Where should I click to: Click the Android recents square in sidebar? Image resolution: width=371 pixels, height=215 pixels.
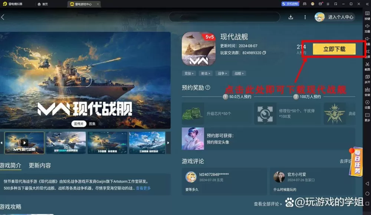pos(367,203)
